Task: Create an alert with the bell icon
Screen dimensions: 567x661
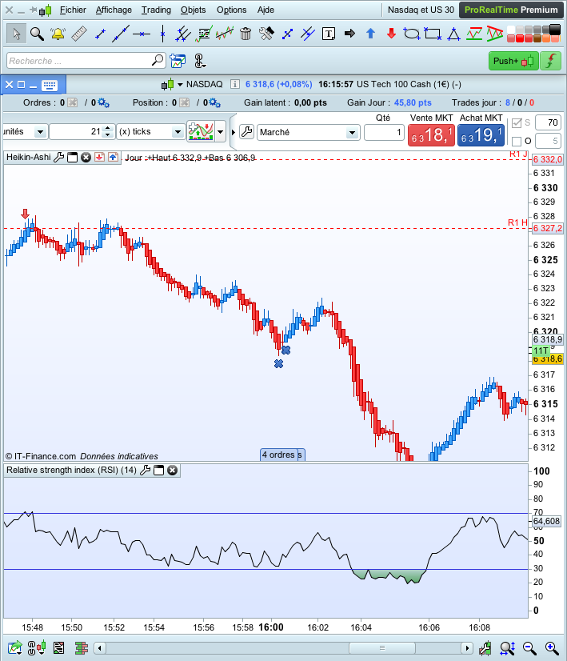Action: tap(58, 34)
